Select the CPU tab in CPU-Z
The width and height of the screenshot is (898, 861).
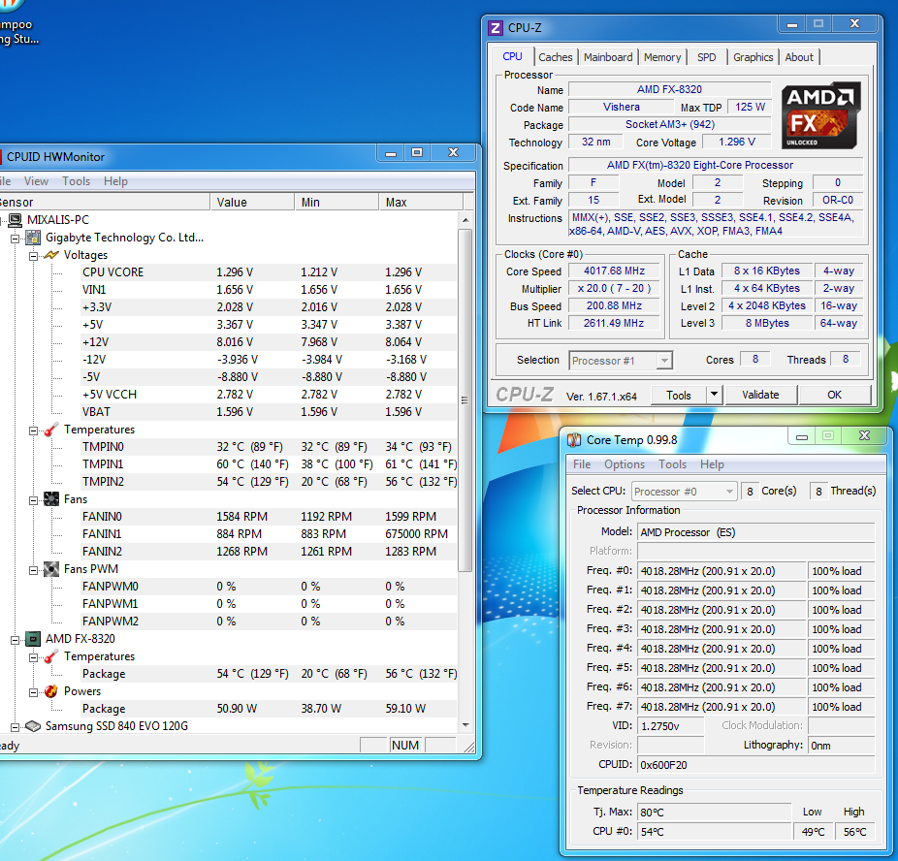pyautogui.click(x=513, y=56)
